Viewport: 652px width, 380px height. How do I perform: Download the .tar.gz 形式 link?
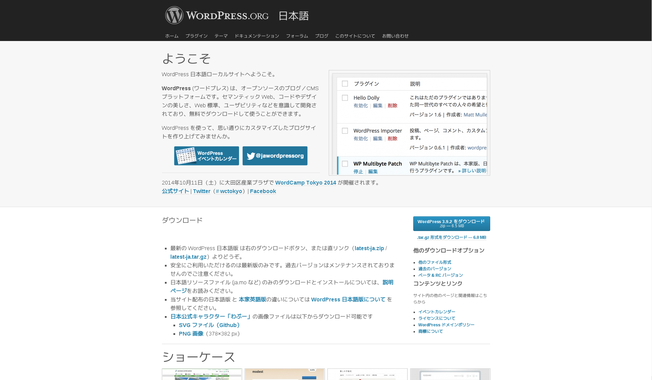coord(452,237)
